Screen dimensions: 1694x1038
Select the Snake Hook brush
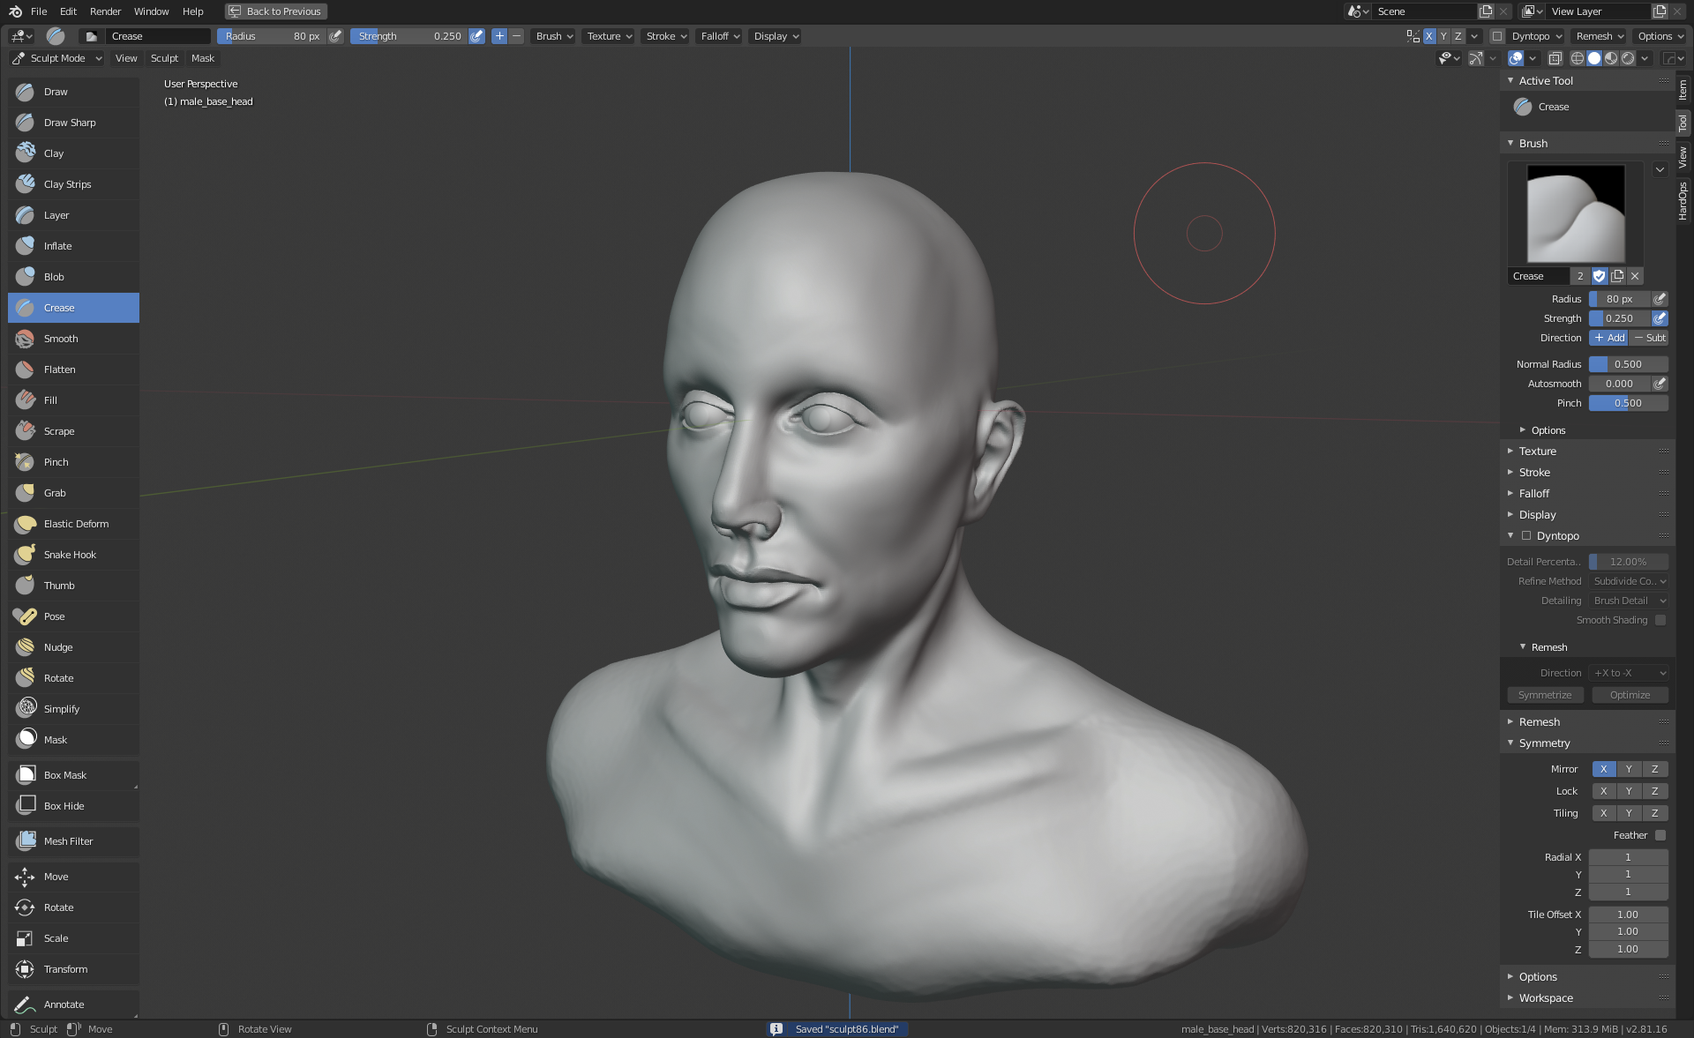coord(70,555)
